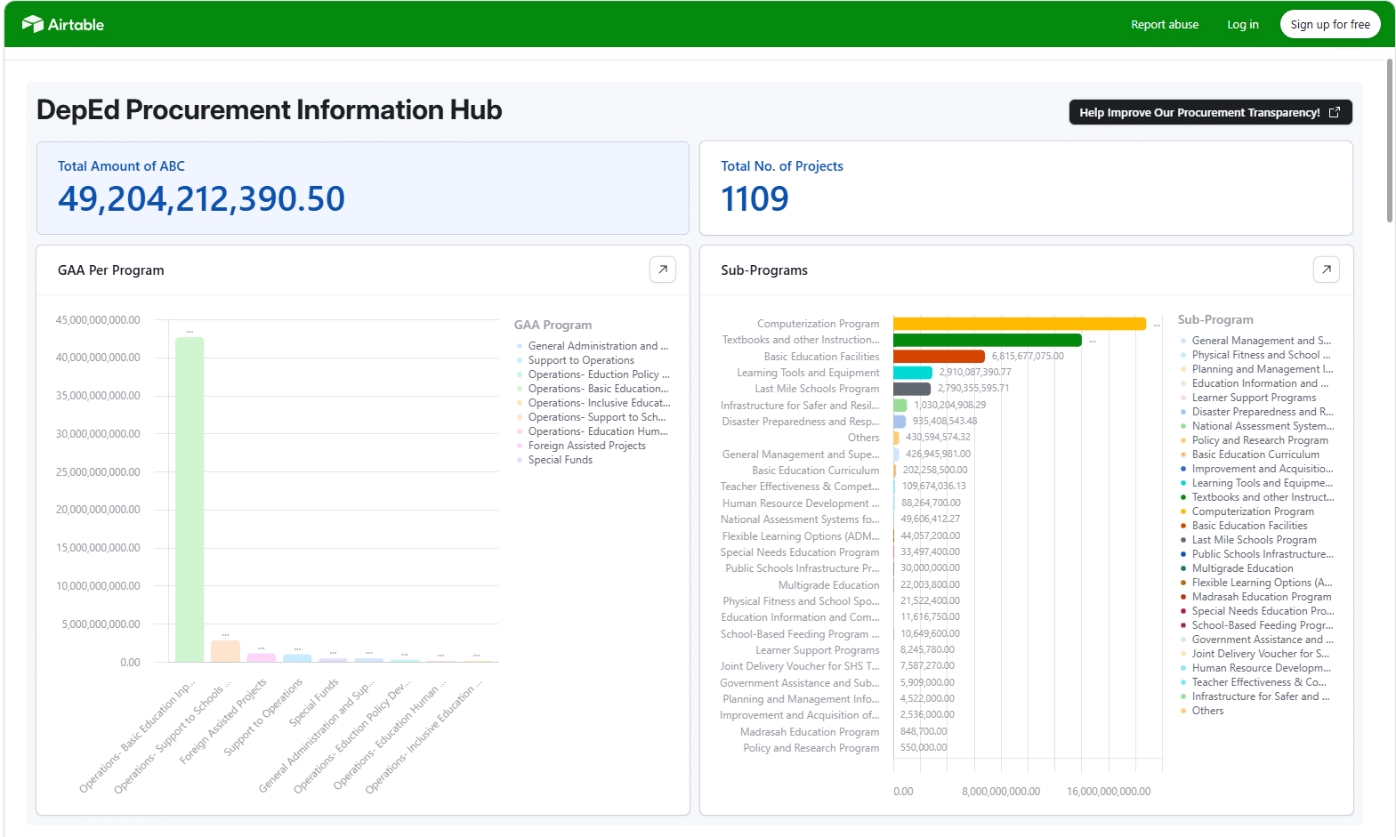This screenshot has height=837, width=1396.
Task: Toggle Learner Support Programs legend entry
Action: tap(1248, 398)
